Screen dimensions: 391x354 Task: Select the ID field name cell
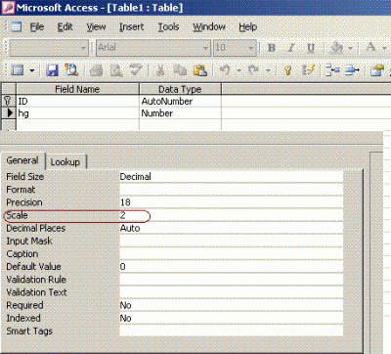click(77, 101)
